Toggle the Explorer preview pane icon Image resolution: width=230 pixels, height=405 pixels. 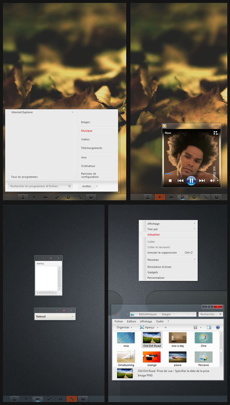(209, 327)
